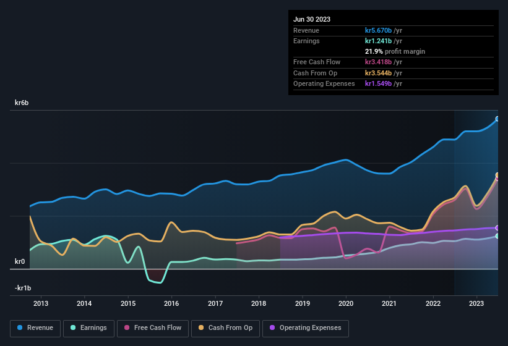Select the 2018 x-axis label
The width and height of the screenshot is (508, 346).
coord(259,303)
